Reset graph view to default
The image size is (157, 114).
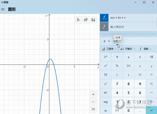pos(93,109)
